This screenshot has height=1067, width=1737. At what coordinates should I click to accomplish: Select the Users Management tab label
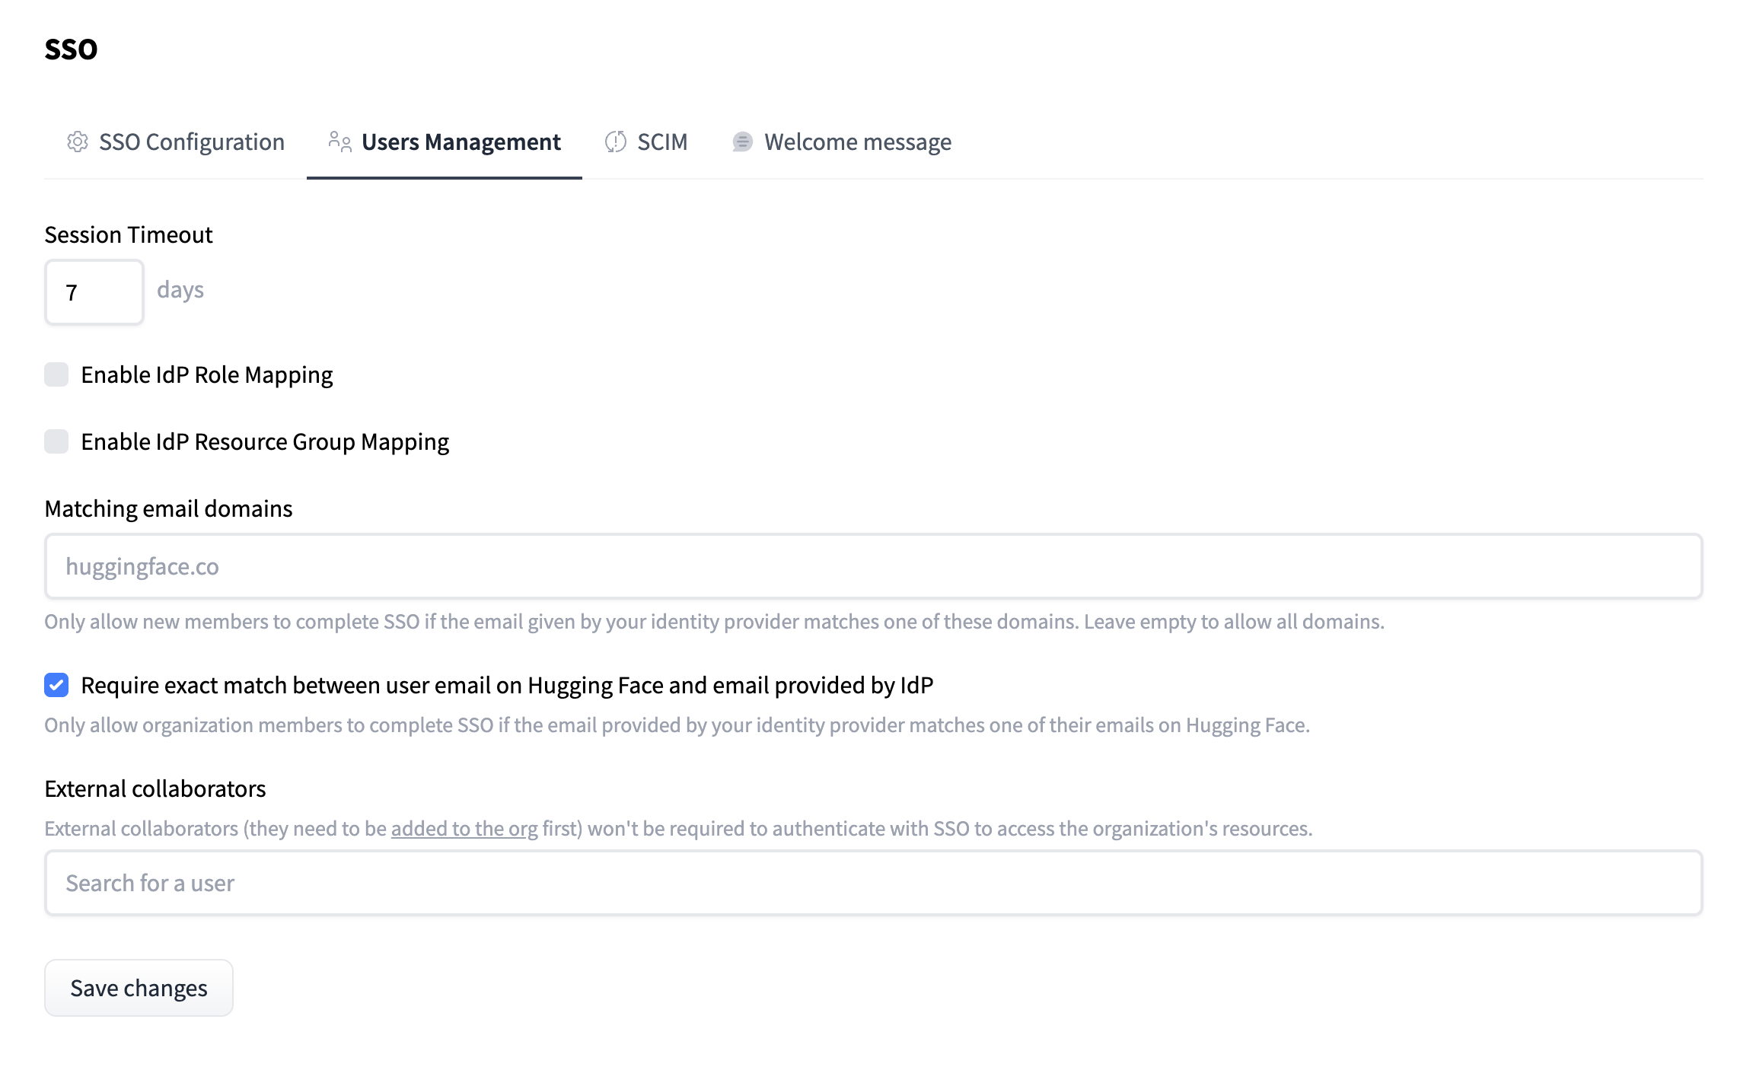(x=461, y=142)
